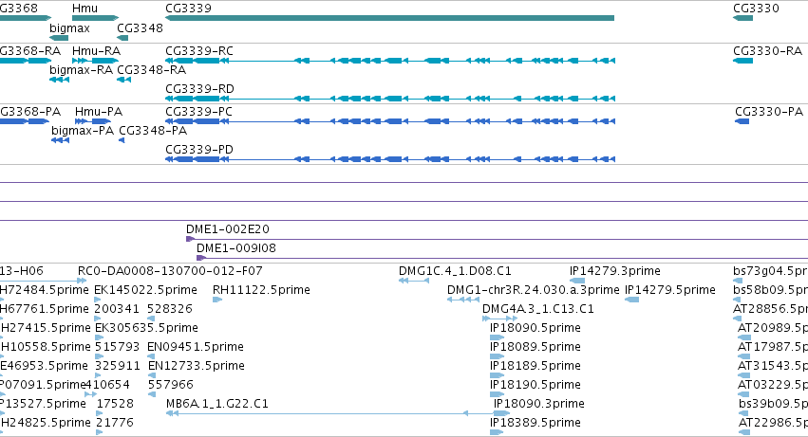Click the DME1-002E20 clone marker
The image size is (808, 437).
coord(190,239)
